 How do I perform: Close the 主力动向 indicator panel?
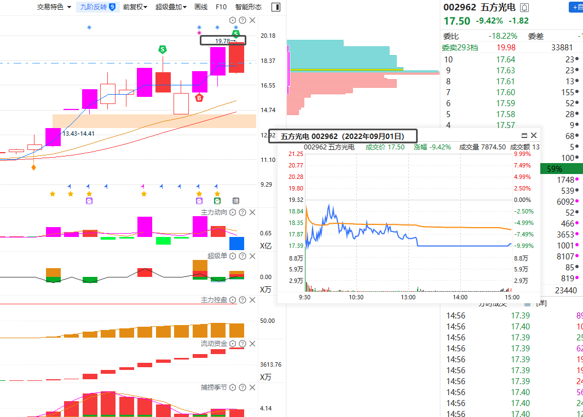(252, 212)
